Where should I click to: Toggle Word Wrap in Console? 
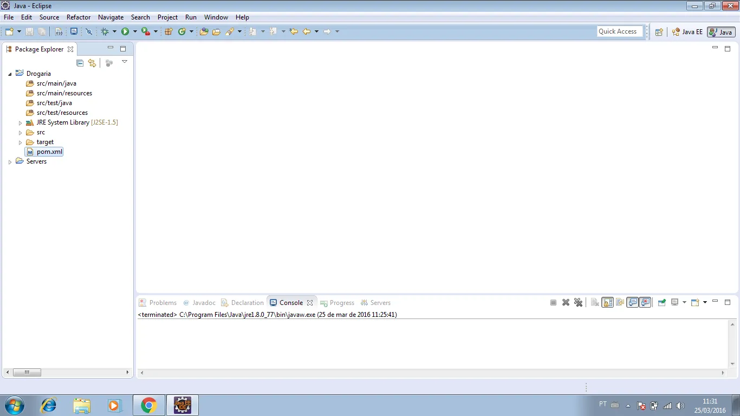[x=620, y=303]
